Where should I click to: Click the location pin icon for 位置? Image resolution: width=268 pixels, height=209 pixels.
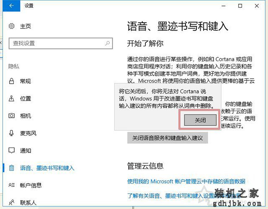coord(11,98)
